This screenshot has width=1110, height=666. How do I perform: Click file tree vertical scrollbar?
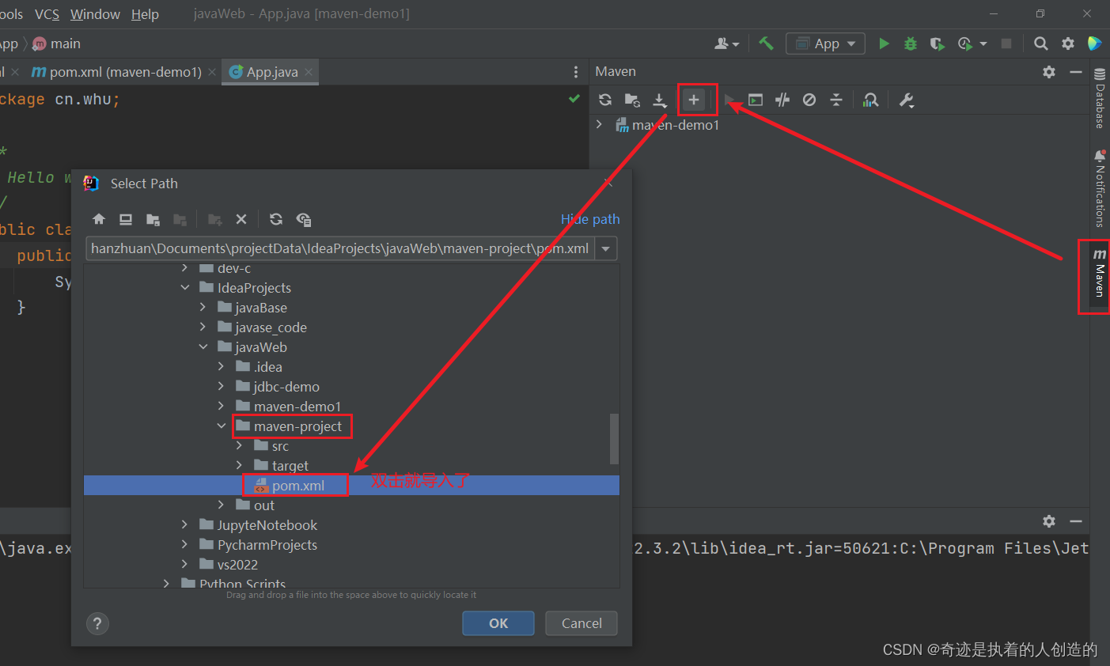point(614,439)
